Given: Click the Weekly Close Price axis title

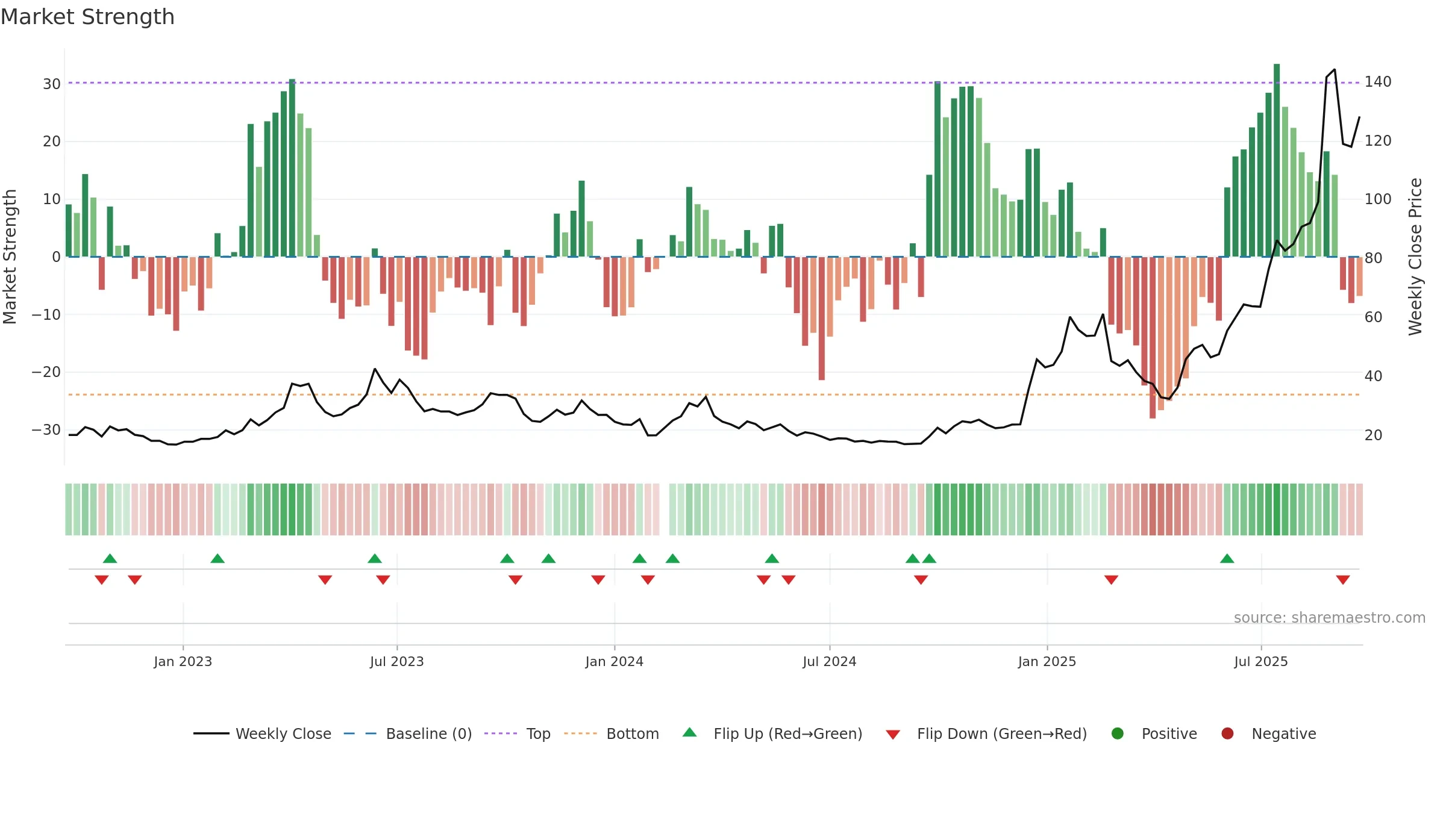Looking at the screenshot, I should pyautogui.click(x=1415, y=257).
